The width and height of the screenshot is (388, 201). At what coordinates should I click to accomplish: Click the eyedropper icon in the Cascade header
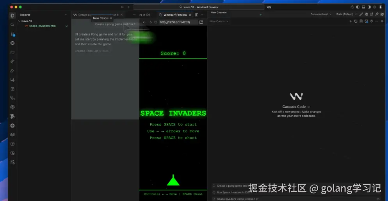[361, 14]
